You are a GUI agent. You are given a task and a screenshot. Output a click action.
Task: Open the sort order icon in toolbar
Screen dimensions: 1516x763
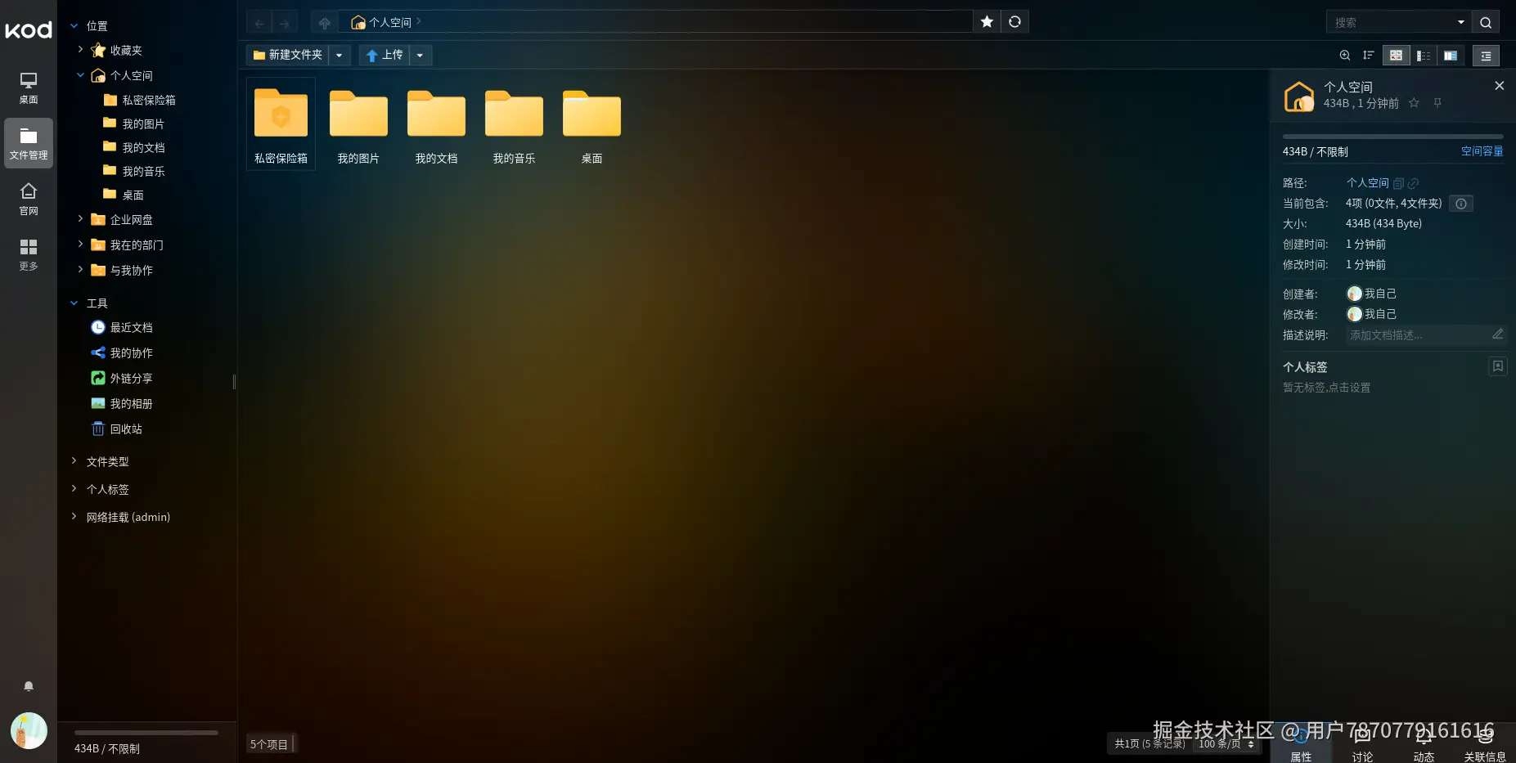tap(1368, 56)
